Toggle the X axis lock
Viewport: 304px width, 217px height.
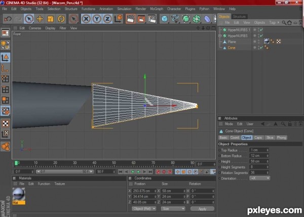pos(86,19)
